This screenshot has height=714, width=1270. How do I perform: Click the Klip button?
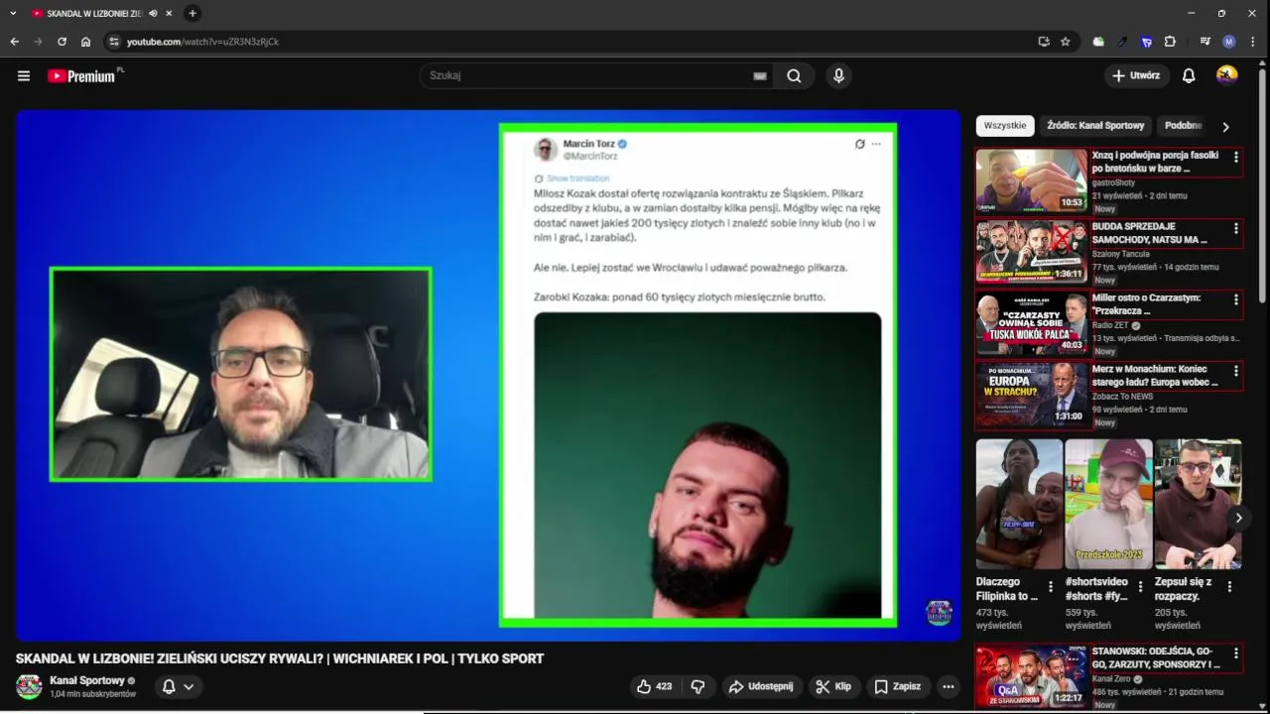pos(834,686)
